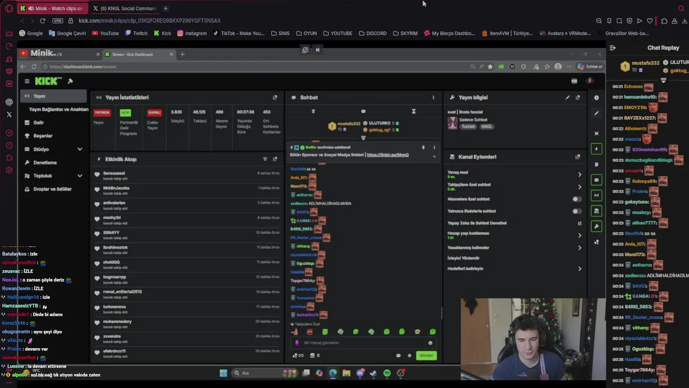
Task: Edit Yayın bilgisi with pencil icon
Action: coord(567,98)
